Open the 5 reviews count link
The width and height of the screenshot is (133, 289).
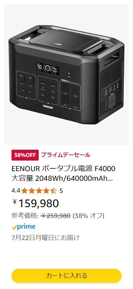pos(61,191)
